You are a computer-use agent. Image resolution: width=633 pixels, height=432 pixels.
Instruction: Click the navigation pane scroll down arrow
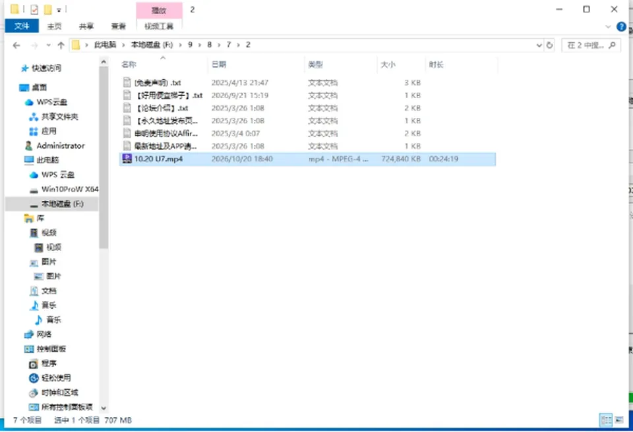tap(104, 408)
